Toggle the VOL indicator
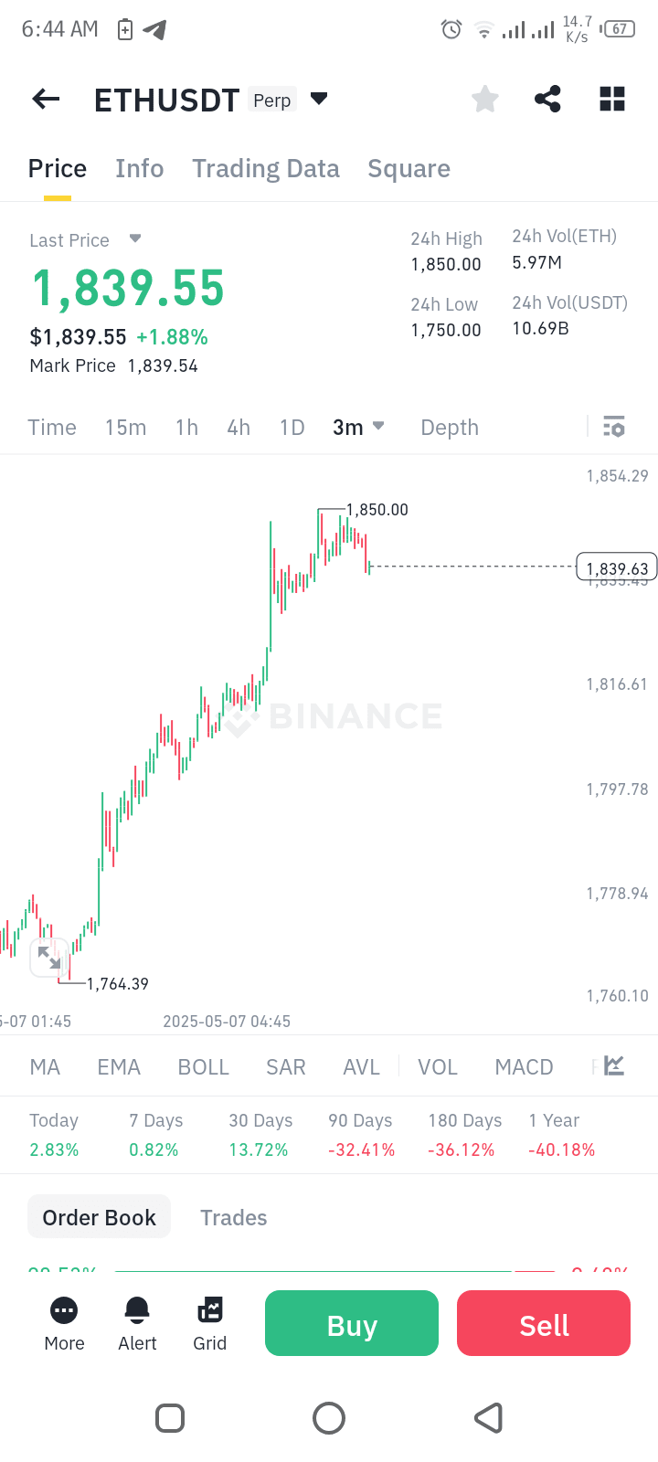658x1462 pixels. tap(438, 1067)
